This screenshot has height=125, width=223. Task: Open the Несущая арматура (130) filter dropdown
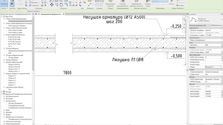pos(200,25)
